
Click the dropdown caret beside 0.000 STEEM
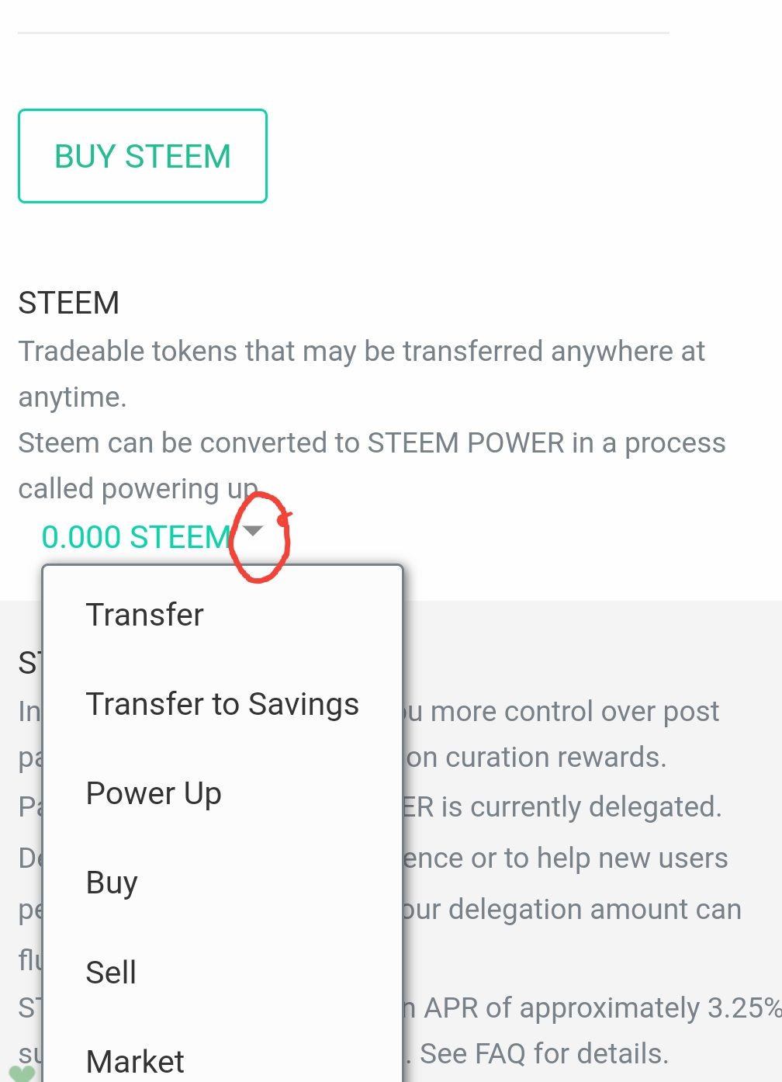[253, 531]
